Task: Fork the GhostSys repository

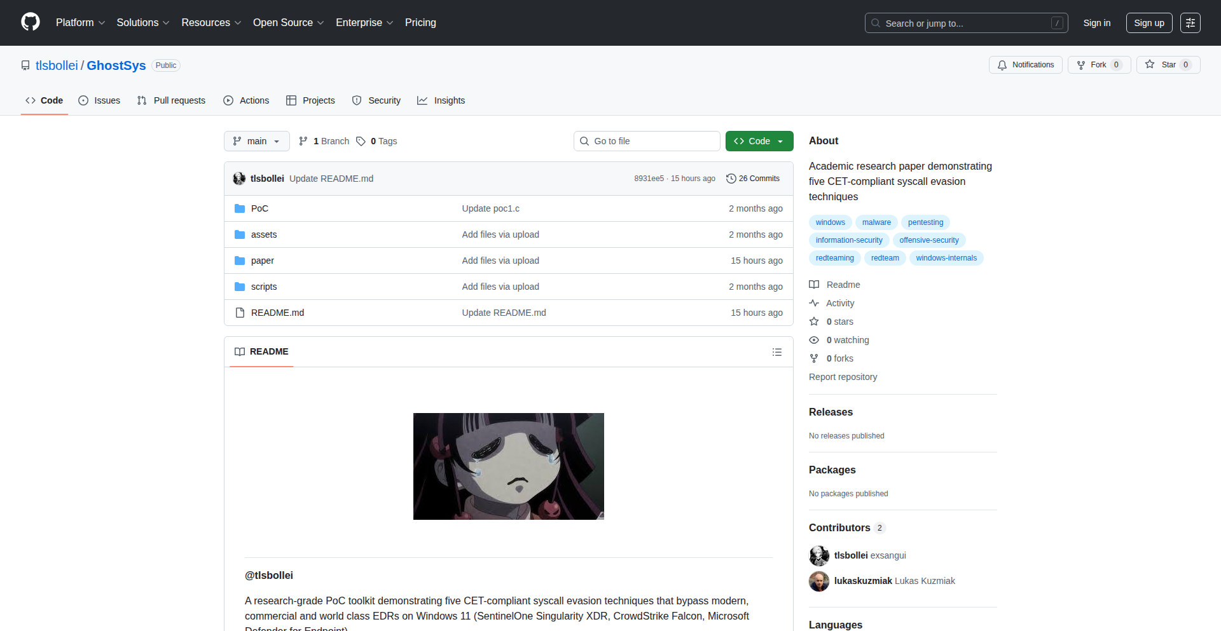Action: click(x=1100, y=65)
